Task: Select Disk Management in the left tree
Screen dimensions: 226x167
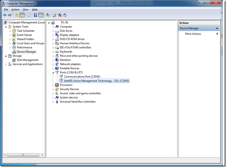Action: pos(27,60)
